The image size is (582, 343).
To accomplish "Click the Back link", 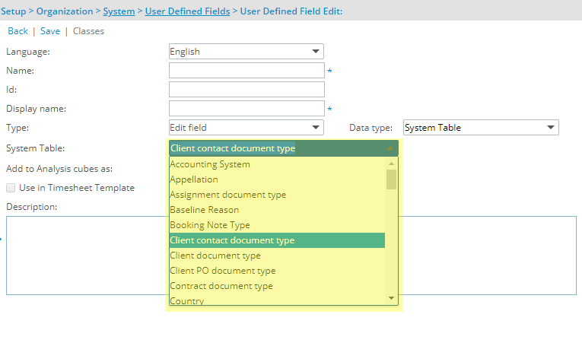I will 17,31.
